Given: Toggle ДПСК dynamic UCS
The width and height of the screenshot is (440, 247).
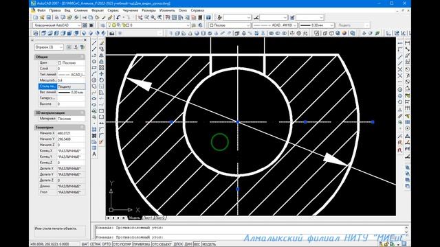Looking at the screenshot, I should click(178, 244).
